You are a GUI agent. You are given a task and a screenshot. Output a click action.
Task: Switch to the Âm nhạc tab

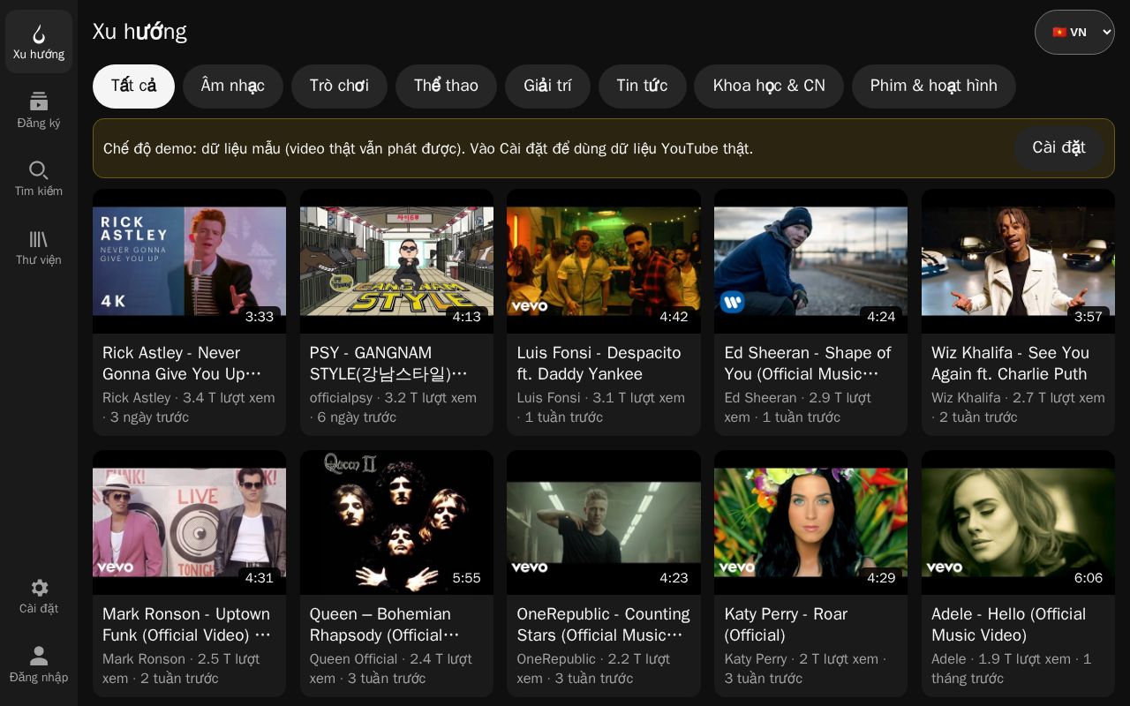(233, 86)
